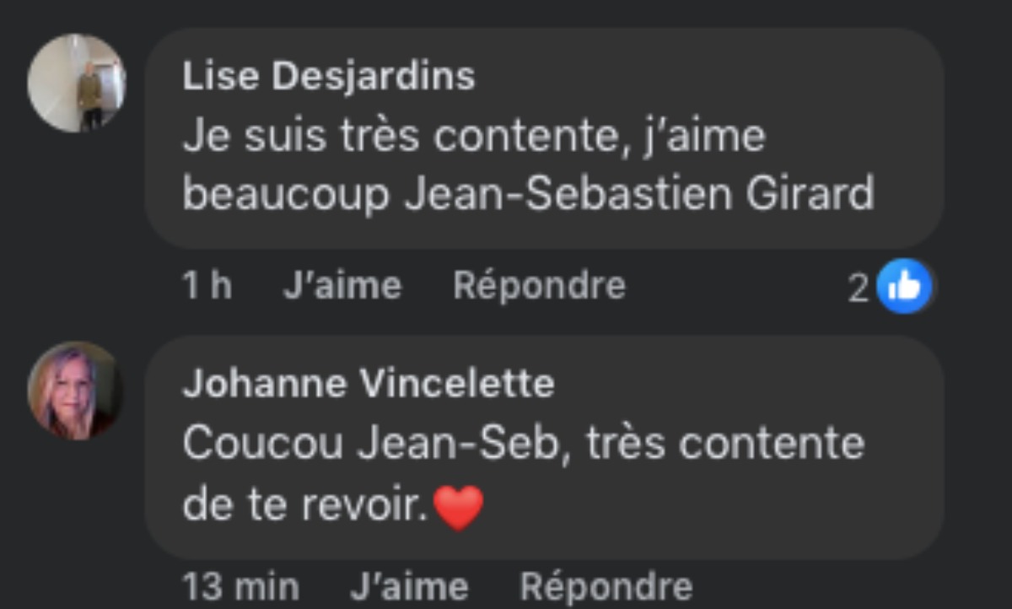Like Lise Desjardins' comment with J'aime
Screen dimensions: 1012x609
point(342,286)
